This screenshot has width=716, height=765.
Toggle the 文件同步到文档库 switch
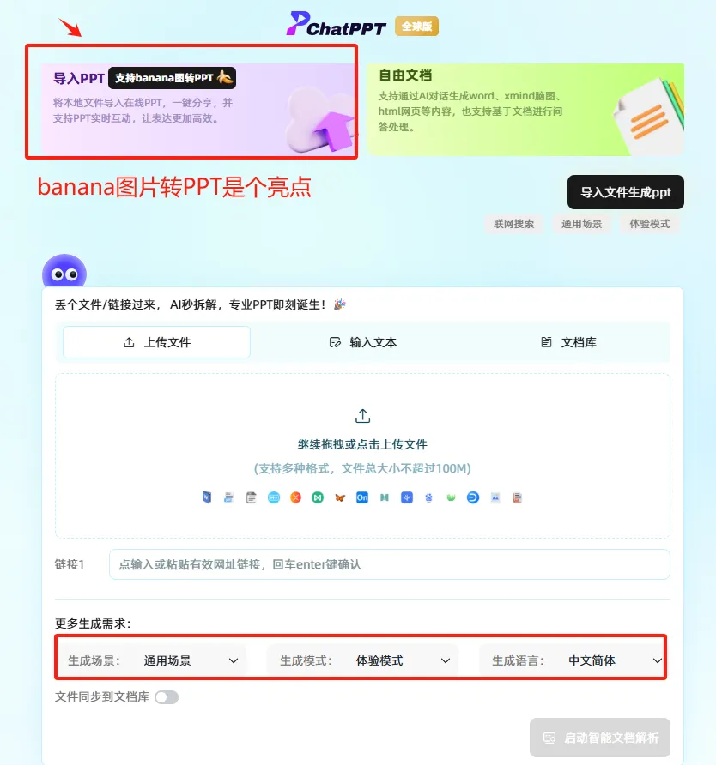(x=167, y=697)
